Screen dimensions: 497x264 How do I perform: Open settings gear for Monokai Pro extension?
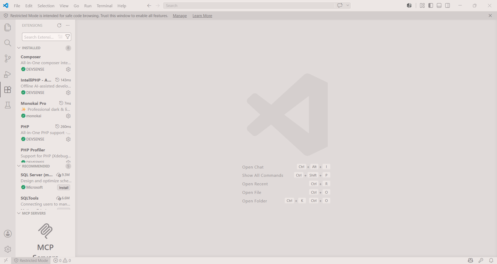68,116
